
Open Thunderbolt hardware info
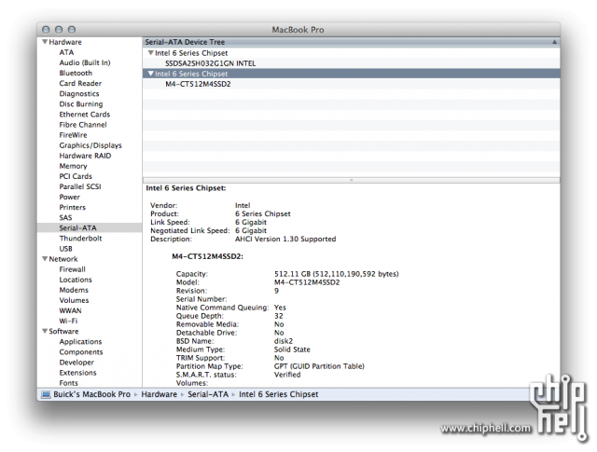80,239
